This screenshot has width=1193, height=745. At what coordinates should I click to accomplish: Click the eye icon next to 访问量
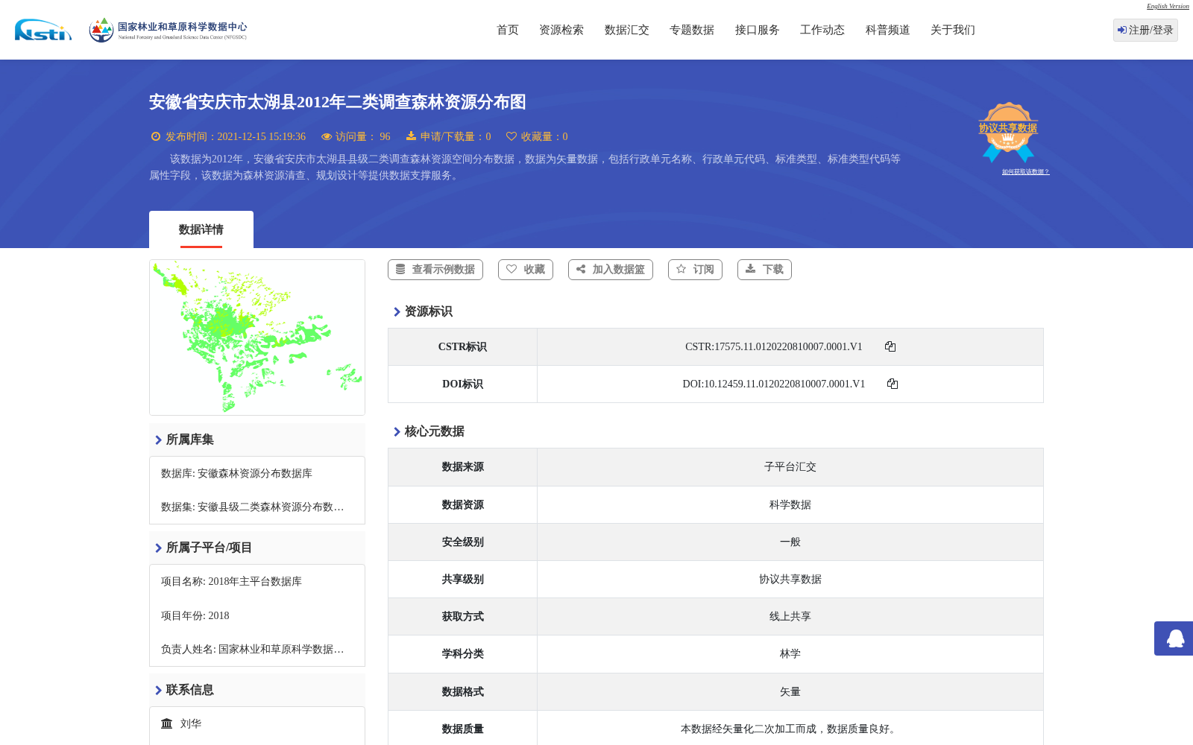(x=327, y=136)
